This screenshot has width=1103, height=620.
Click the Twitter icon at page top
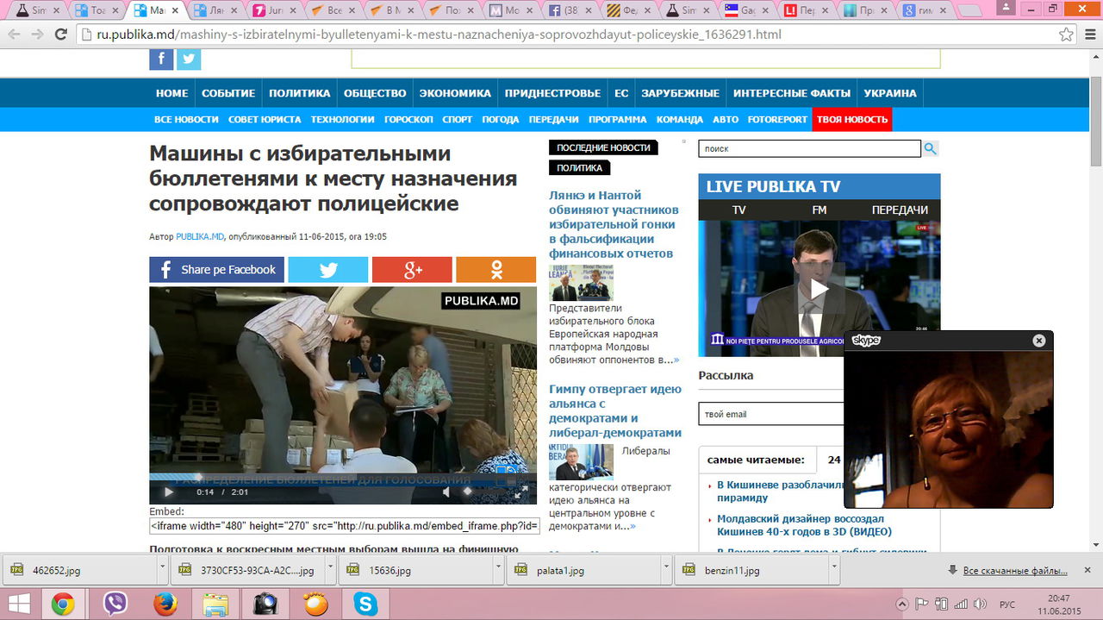pyautogui.click(x=189, y=59)
